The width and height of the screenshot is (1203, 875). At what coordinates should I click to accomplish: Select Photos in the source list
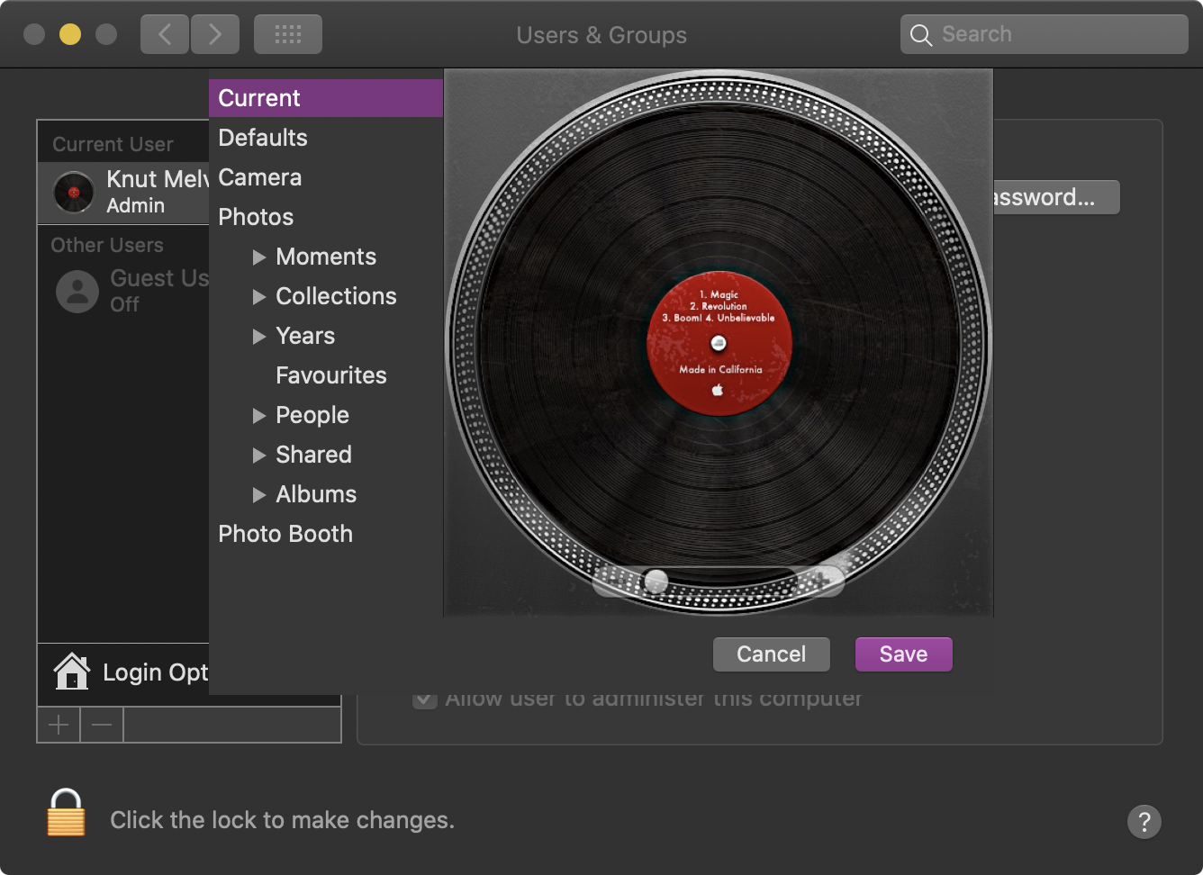point(326,217)
